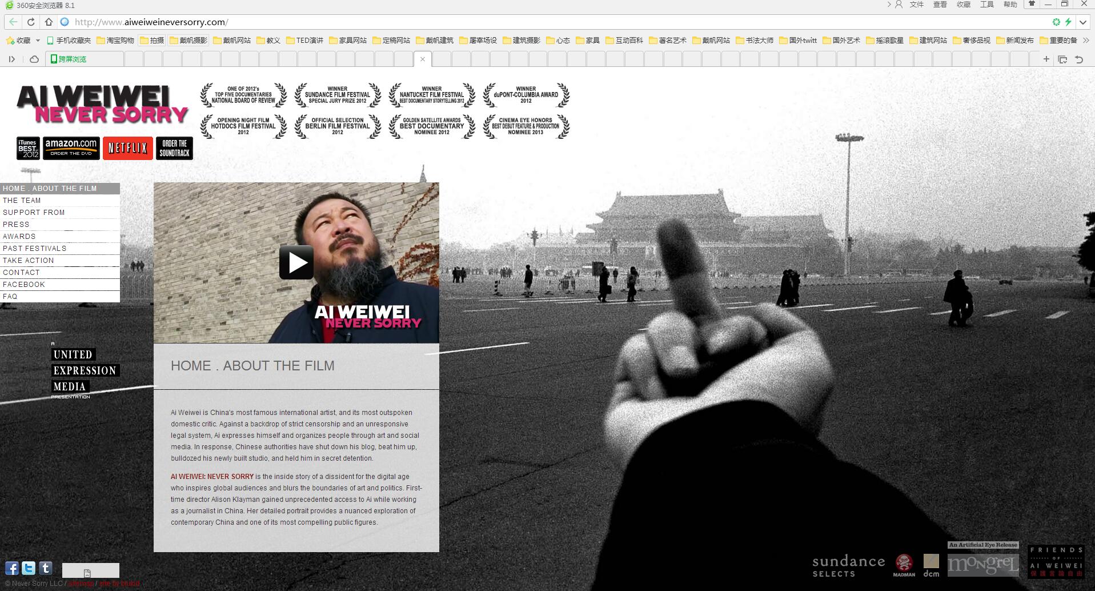Open the Twitter social icon in footer

tap(29, 568)
